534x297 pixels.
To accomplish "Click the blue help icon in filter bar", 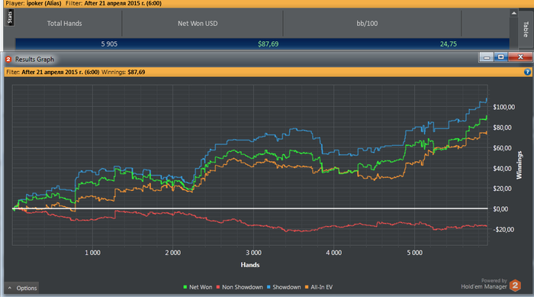I will [527, 72].
